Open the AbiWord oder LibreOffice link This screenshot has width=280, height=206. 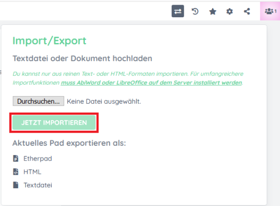pos(152,82)
